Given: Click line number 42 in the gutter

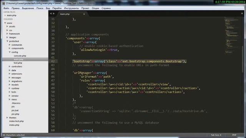Looking at the screenshot, I should tap(53, 61).
